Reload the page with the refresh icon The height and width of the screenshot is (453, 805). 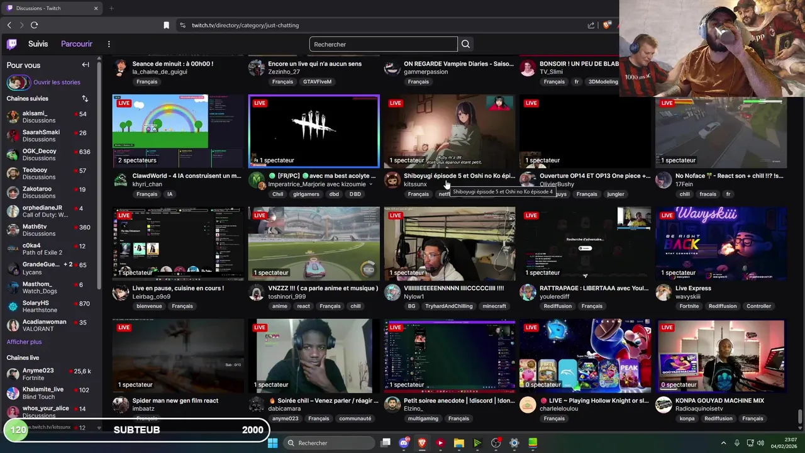coord(34,25)
